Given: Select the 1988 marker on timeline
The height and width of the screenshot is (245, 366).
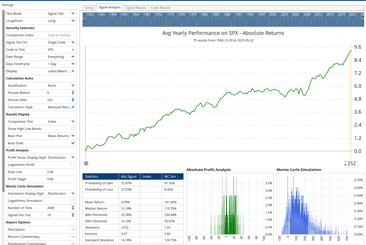Looking at the screenshot, I should 227,14.
